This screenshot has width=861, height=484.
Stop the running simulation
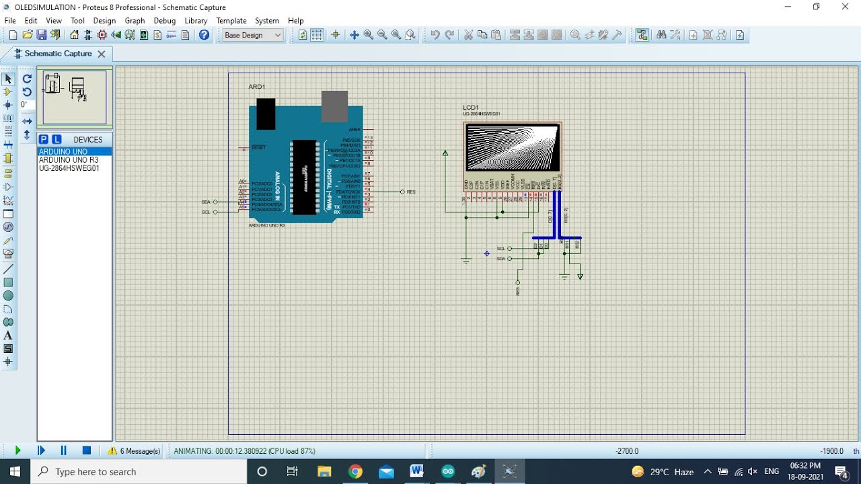pos(86,451)
